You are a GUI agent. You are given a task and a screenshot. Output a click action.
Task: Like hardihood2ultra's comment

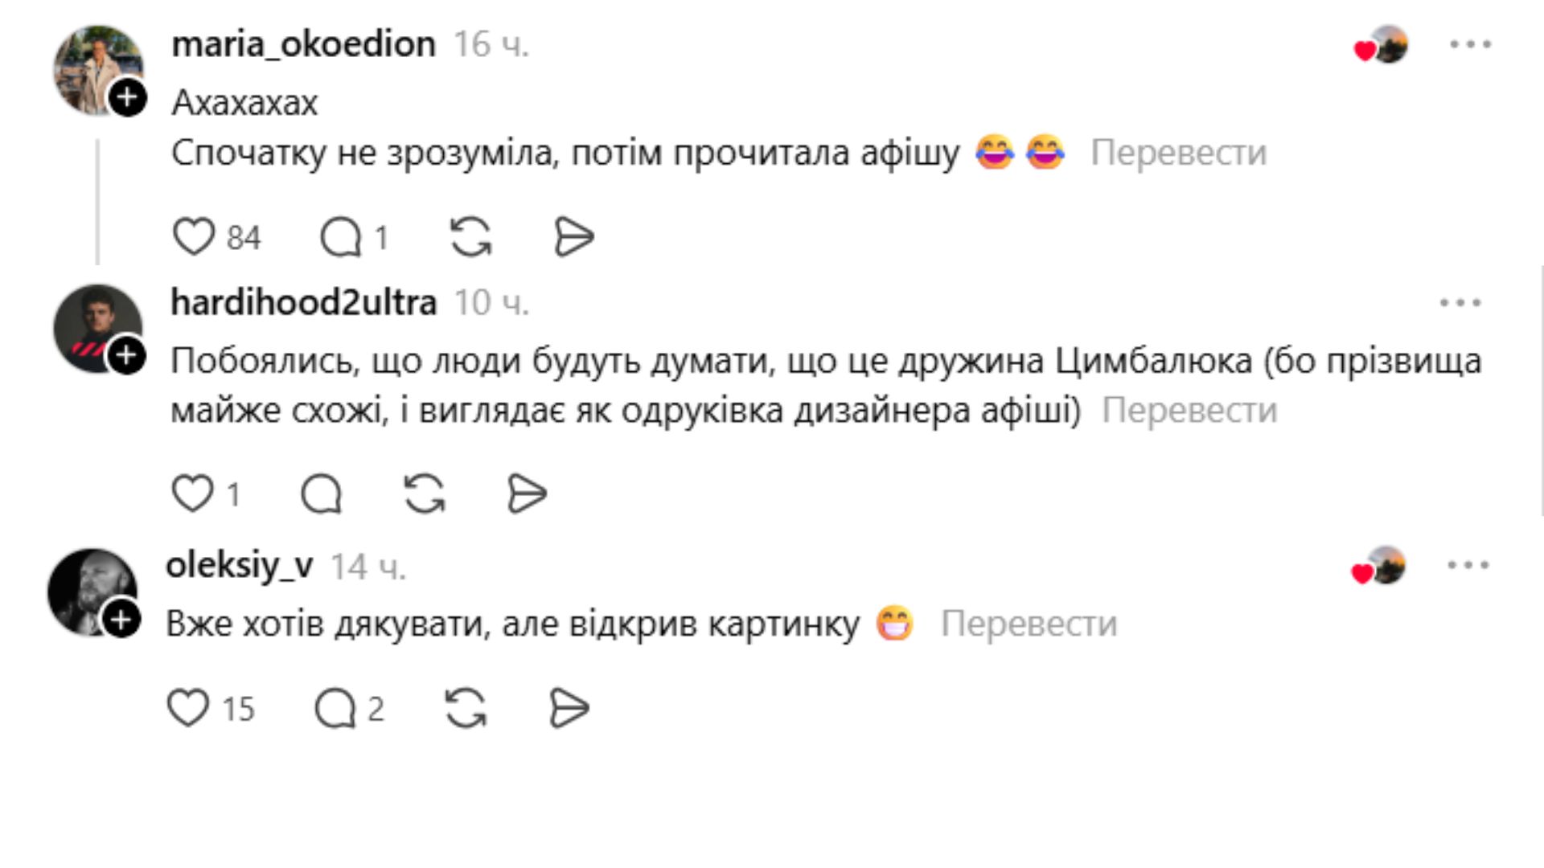[193, 493]
